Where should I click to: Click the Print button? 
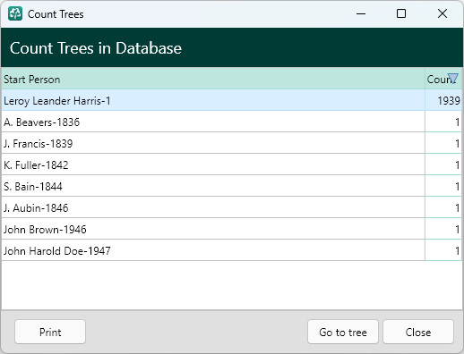[50, 332]
